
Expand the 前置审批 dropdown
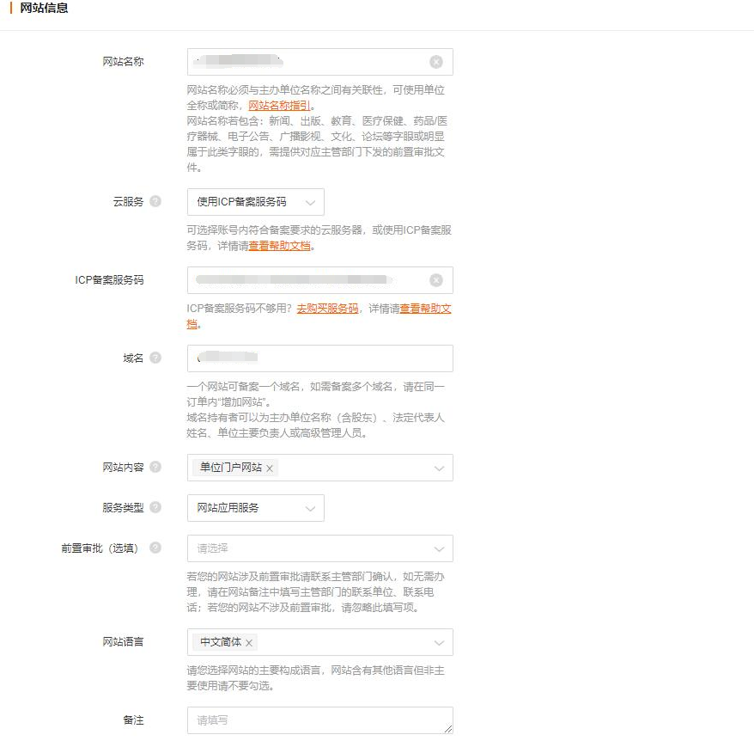(439, 548)
